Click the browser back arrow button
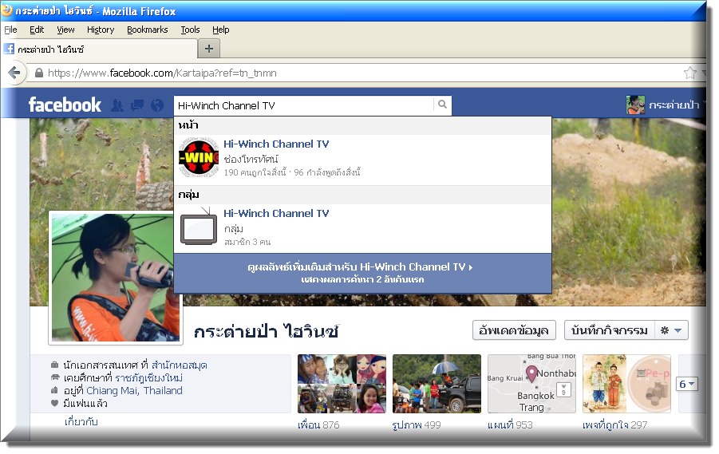719x454 pixels. [14, 73]
